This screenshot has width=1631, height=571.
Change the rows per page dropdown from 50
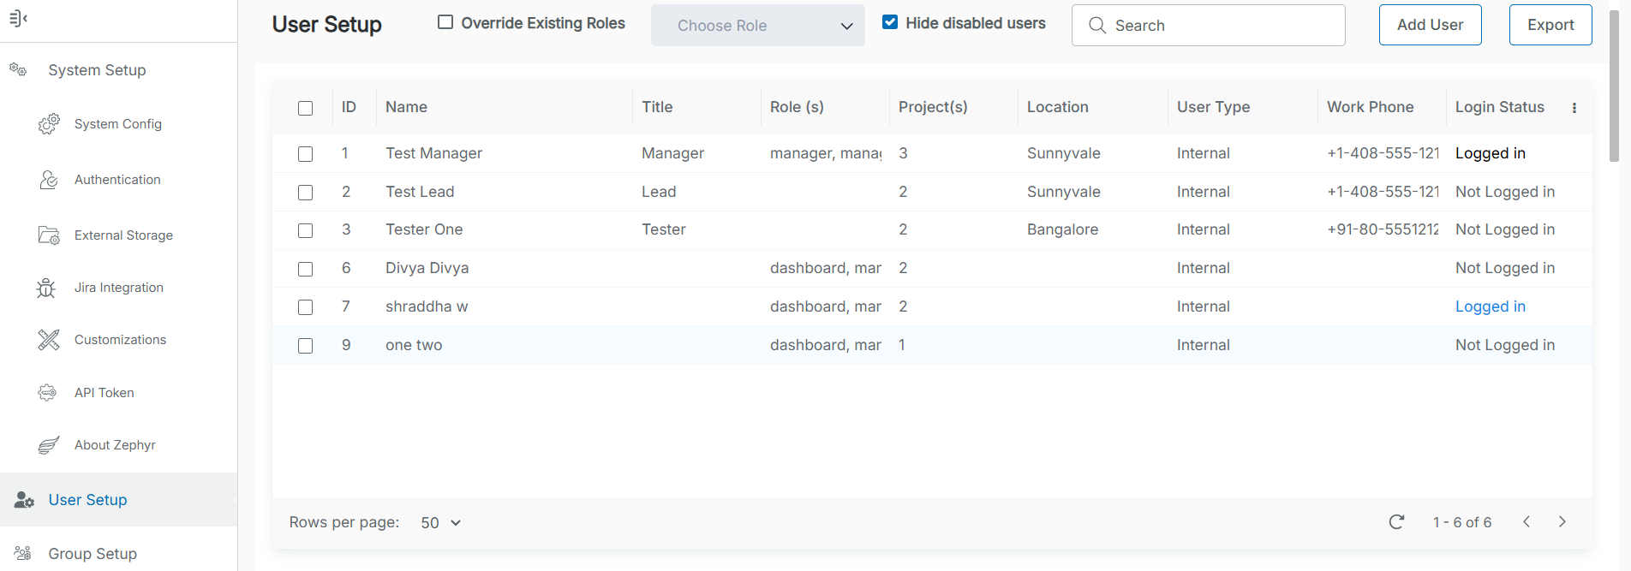441,523
